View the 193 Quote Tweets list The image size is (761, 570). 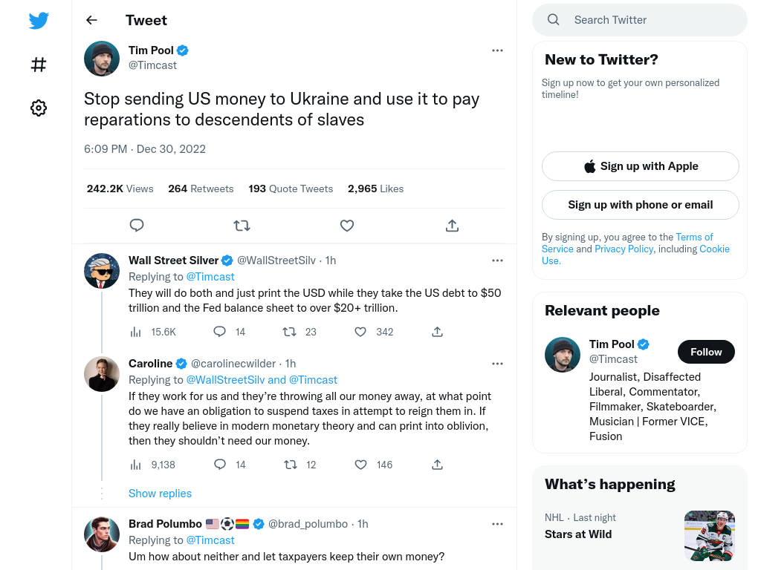[x=291, y=189]
